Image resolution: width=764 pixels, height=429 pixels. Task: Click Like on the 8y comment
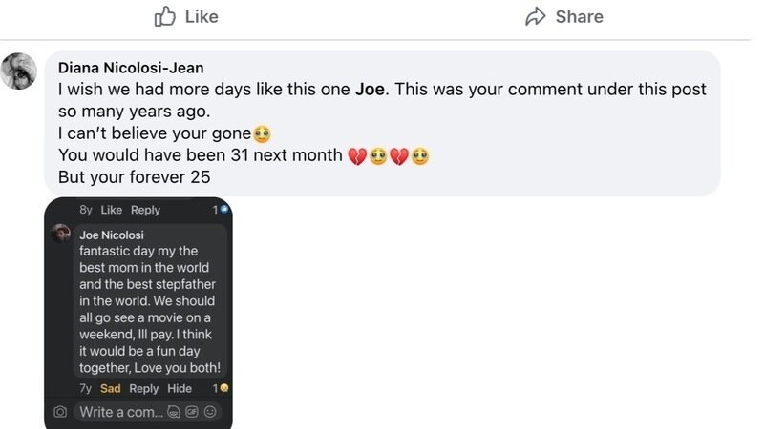[x=112, y=210]
